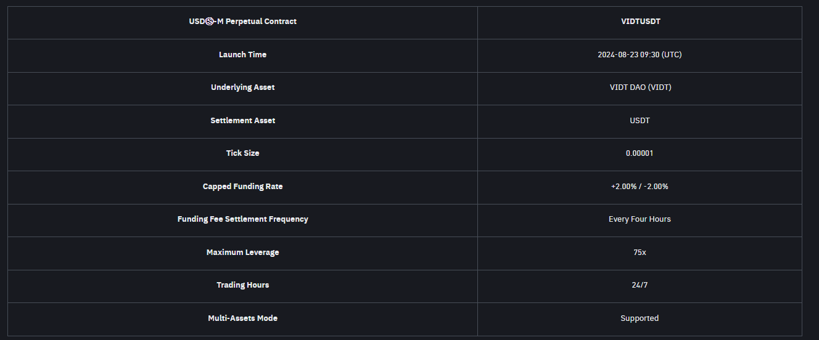Screen dimensions: 819x340
Task: Select the 24/7 trading hours value
Action: point(640,285)
